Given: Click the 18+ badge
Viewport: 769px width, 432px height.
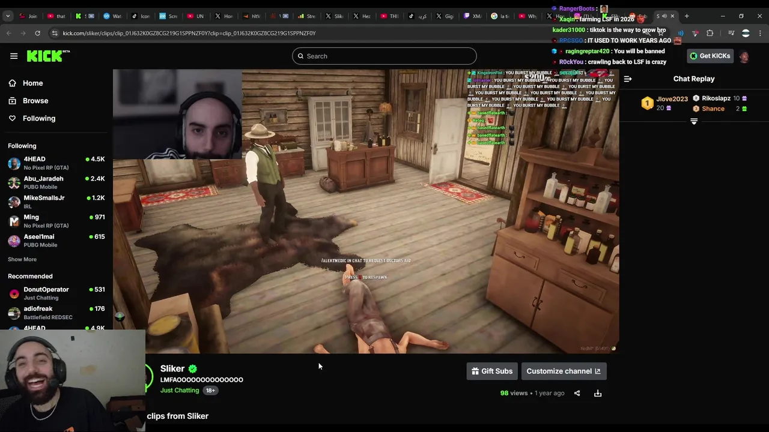Looking at the screenshot, I should tap(210, 391).
